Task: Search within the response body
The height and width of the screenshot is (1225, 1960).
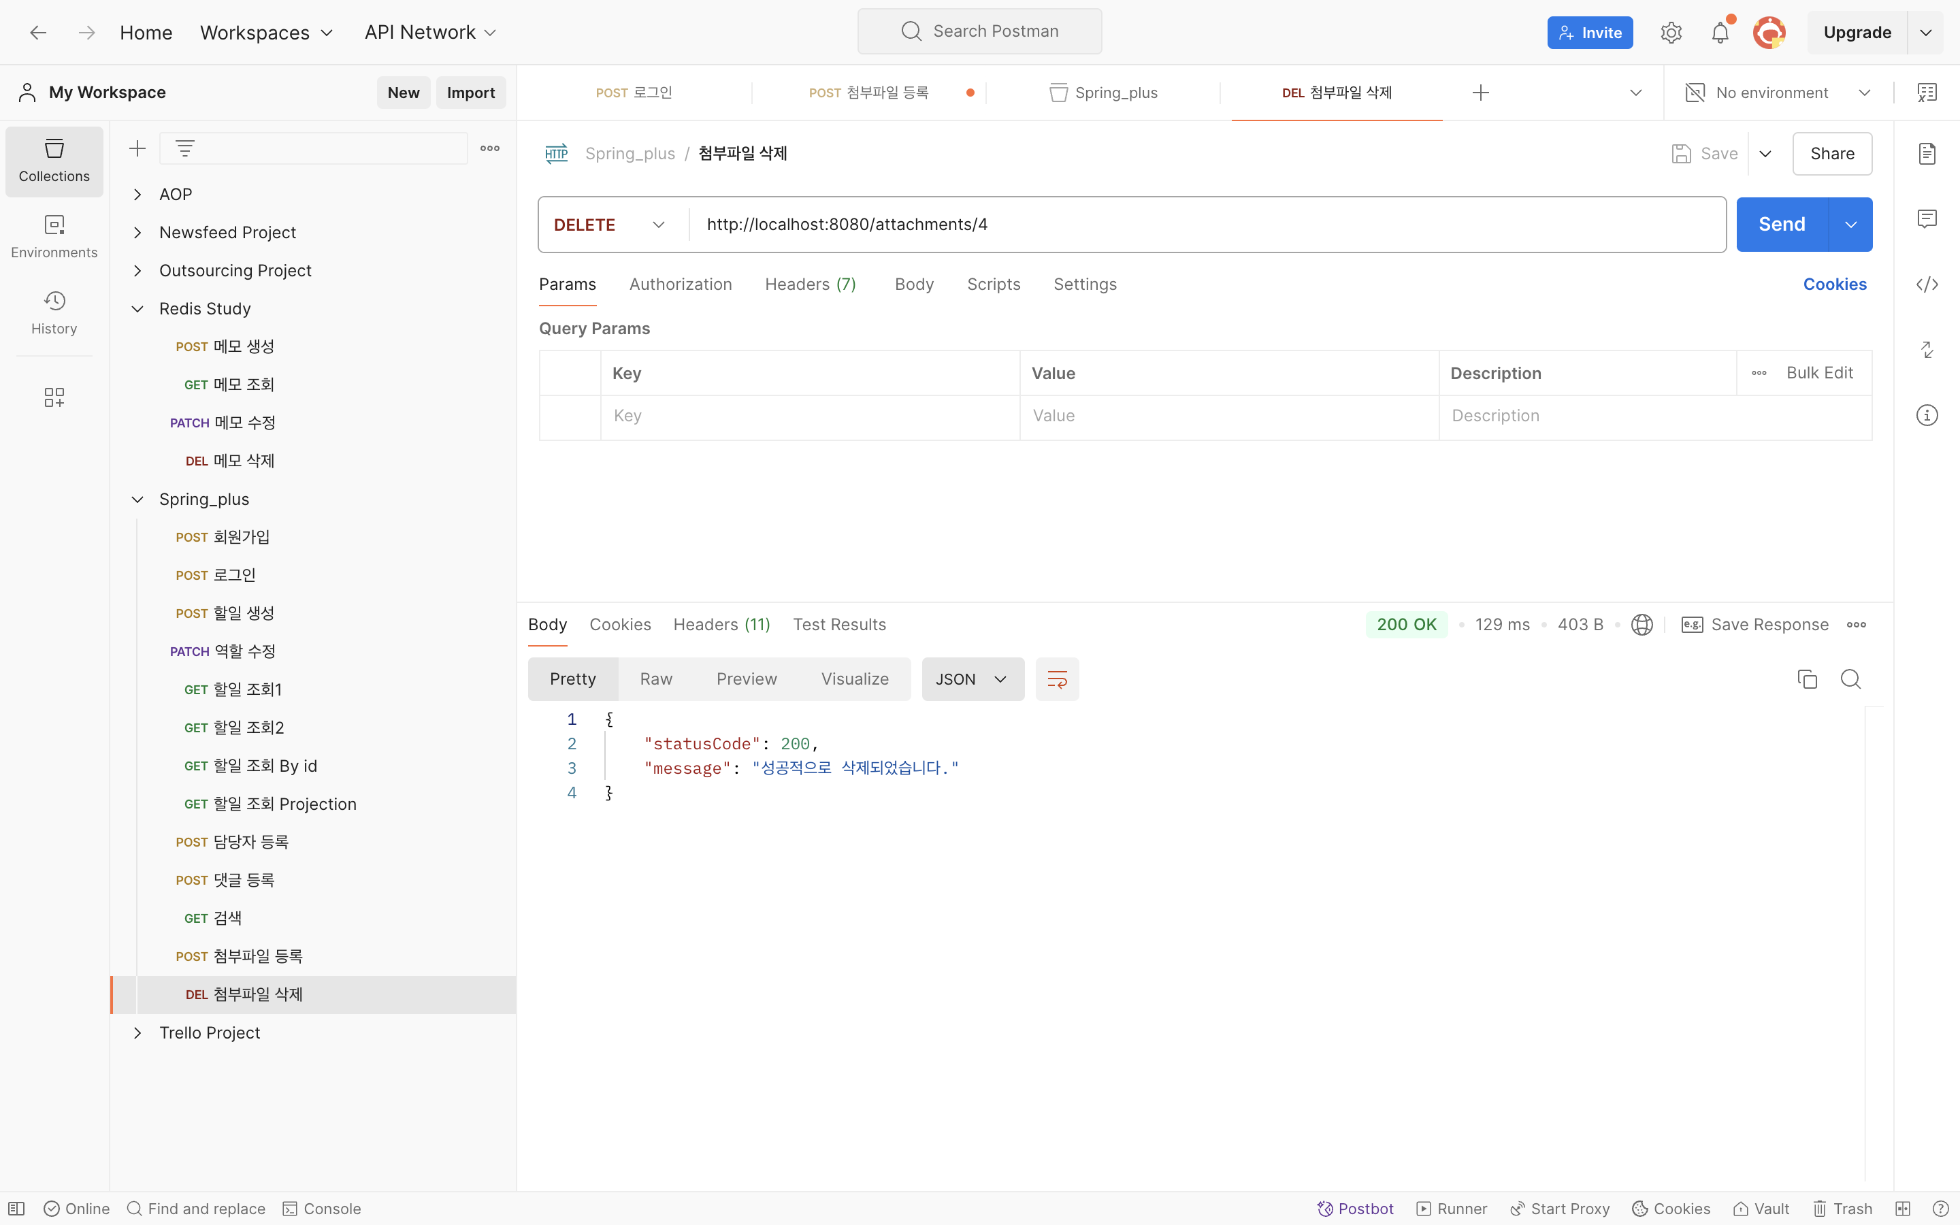Action: tap(1850, 679)
